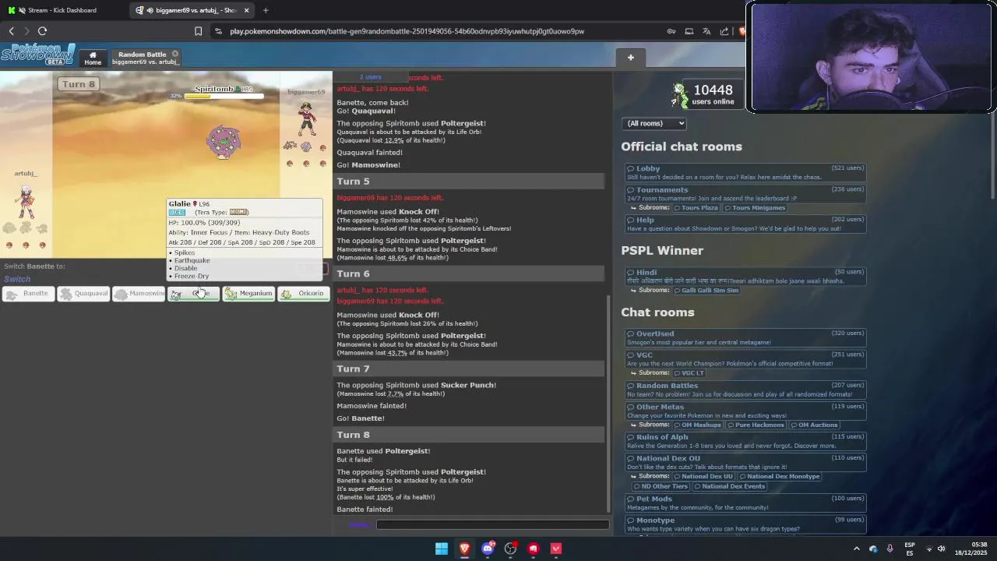Click the cast screen icon in address bar
Viewport: 997px width, 561px height.
coord(689,31)
